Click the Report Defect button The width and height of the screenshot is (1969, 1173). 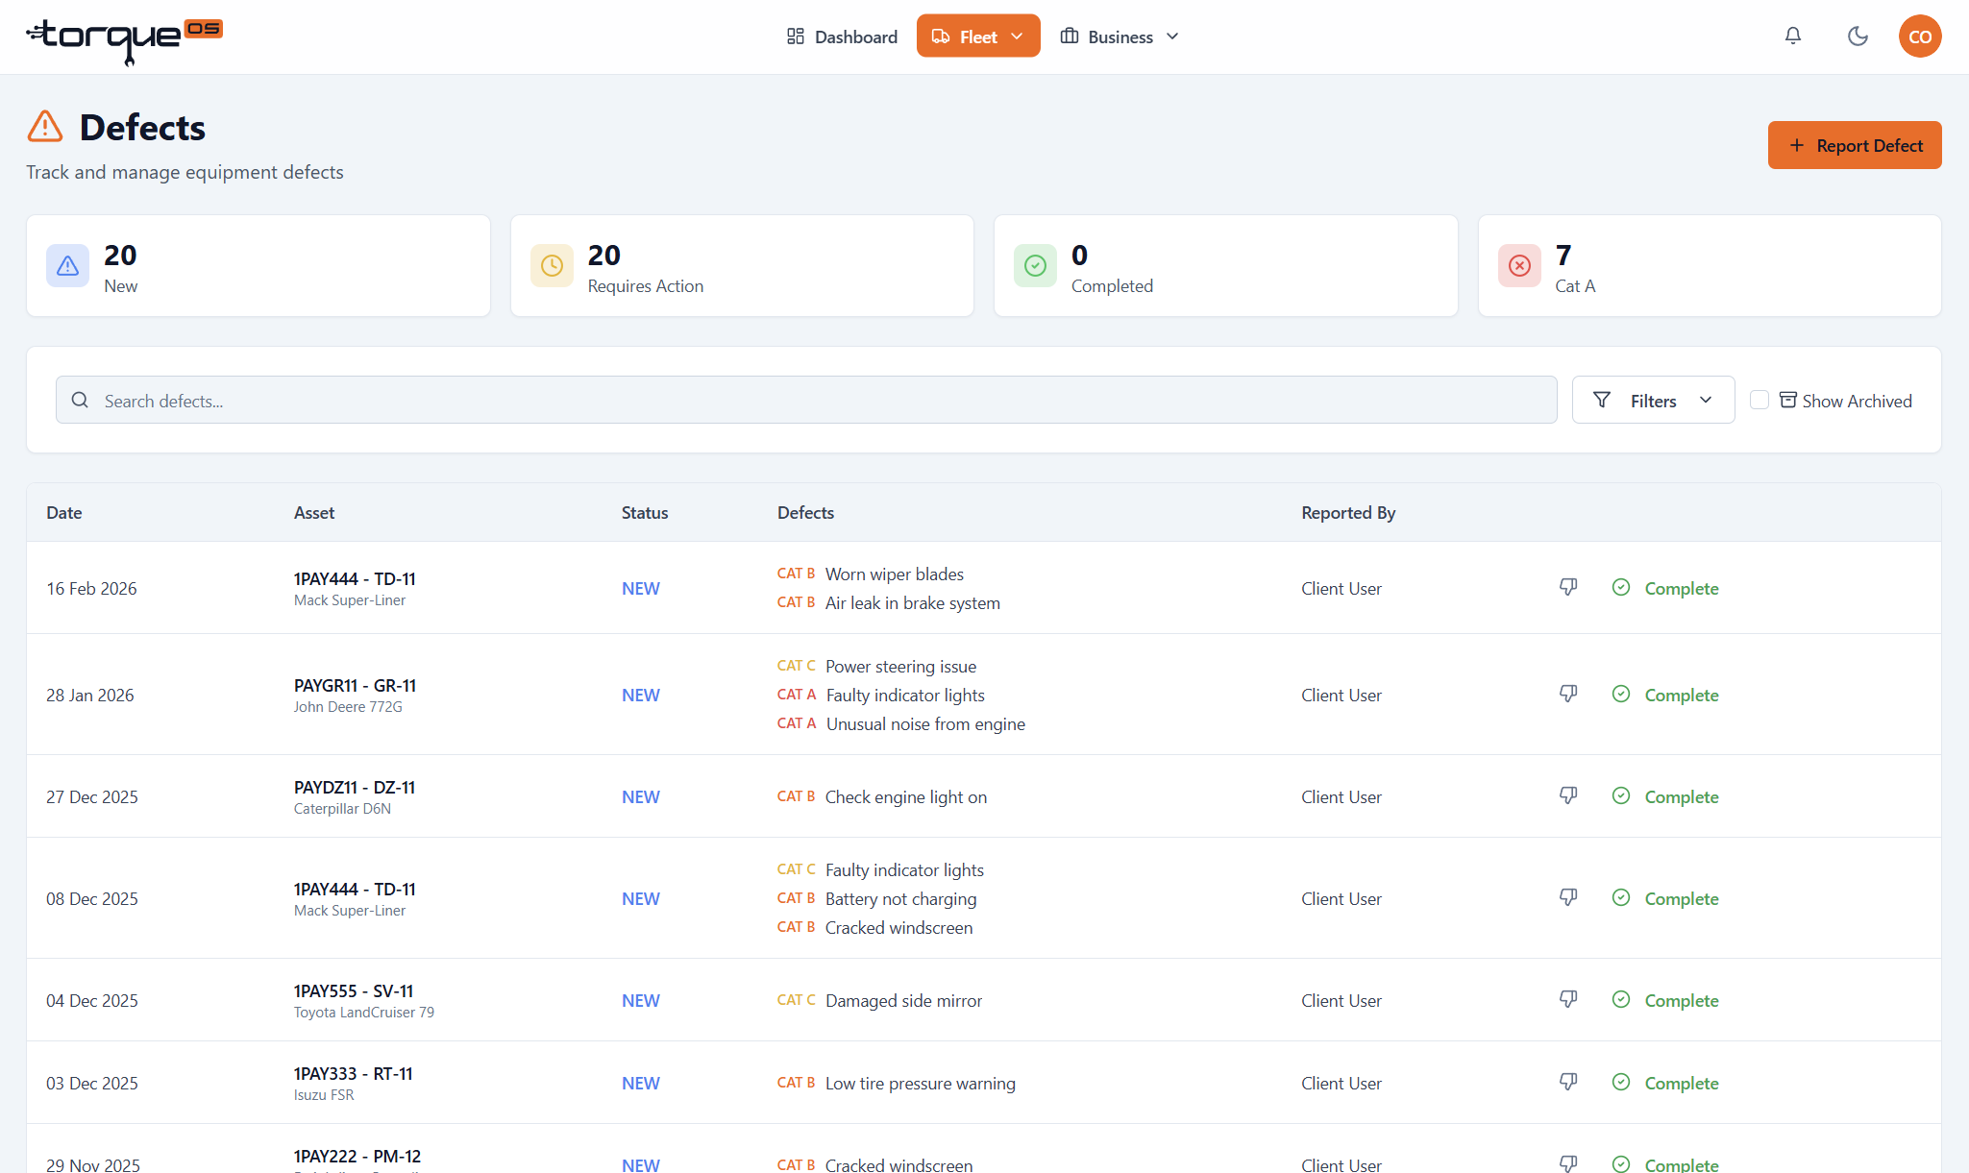[1855, 145]
